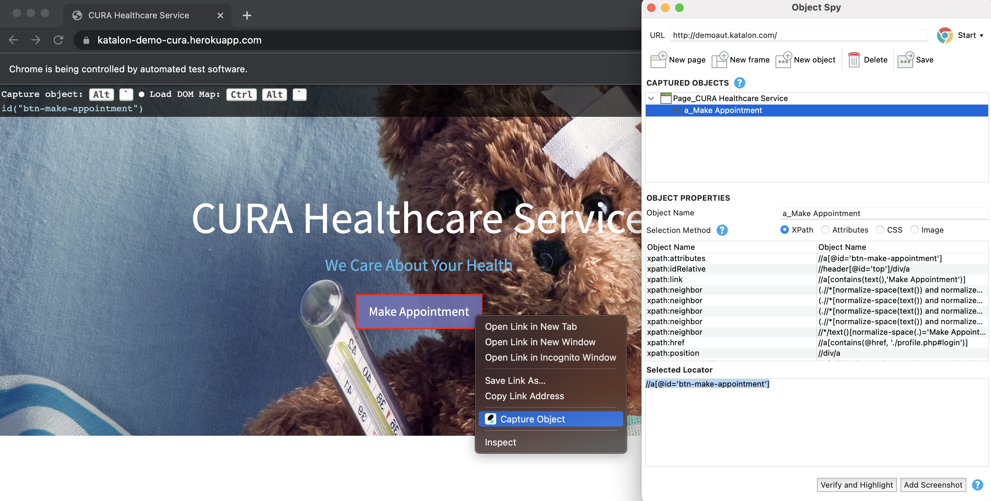Image resolution: width=991 pixels, height=501 pixels.
Task: Click Add Screenshot button
Action: pyautogui.click(x=933, y=485)
